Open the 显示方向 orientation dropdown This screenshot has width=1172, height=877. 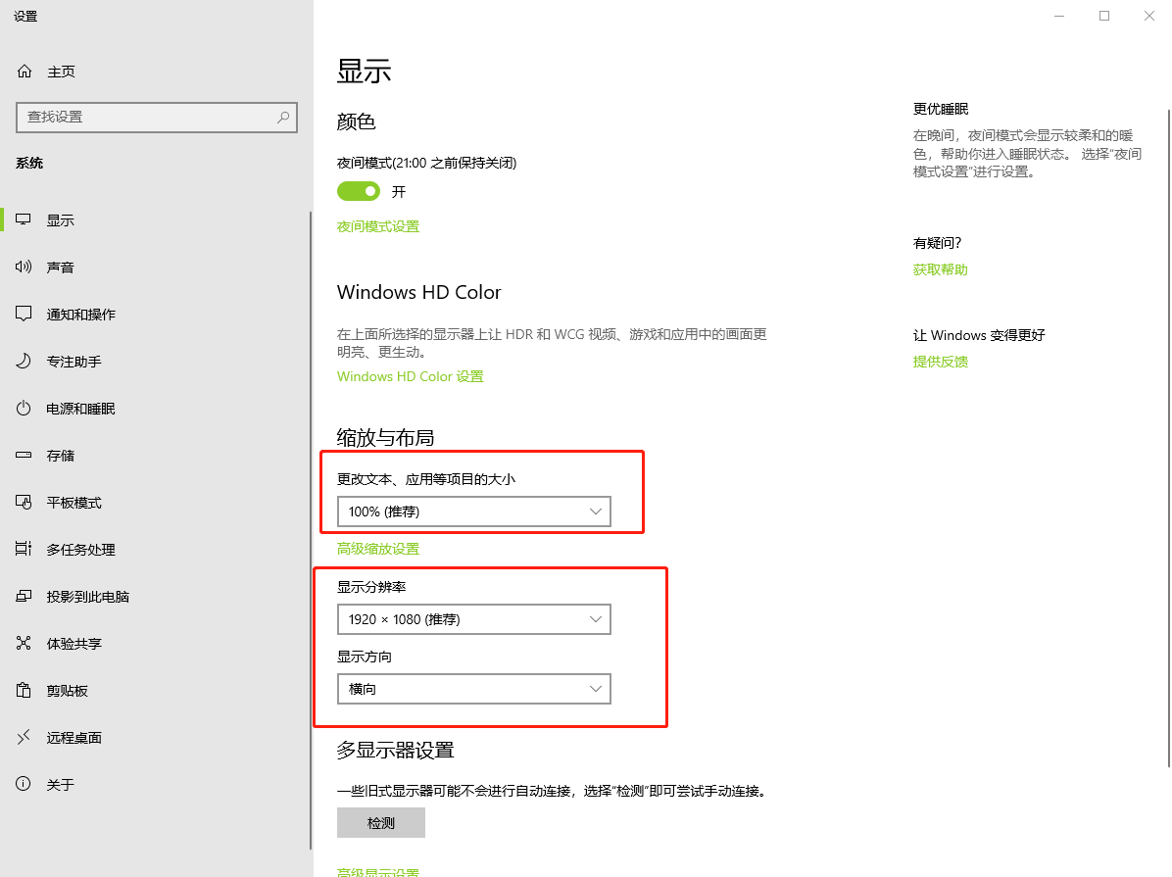[473, 689]
